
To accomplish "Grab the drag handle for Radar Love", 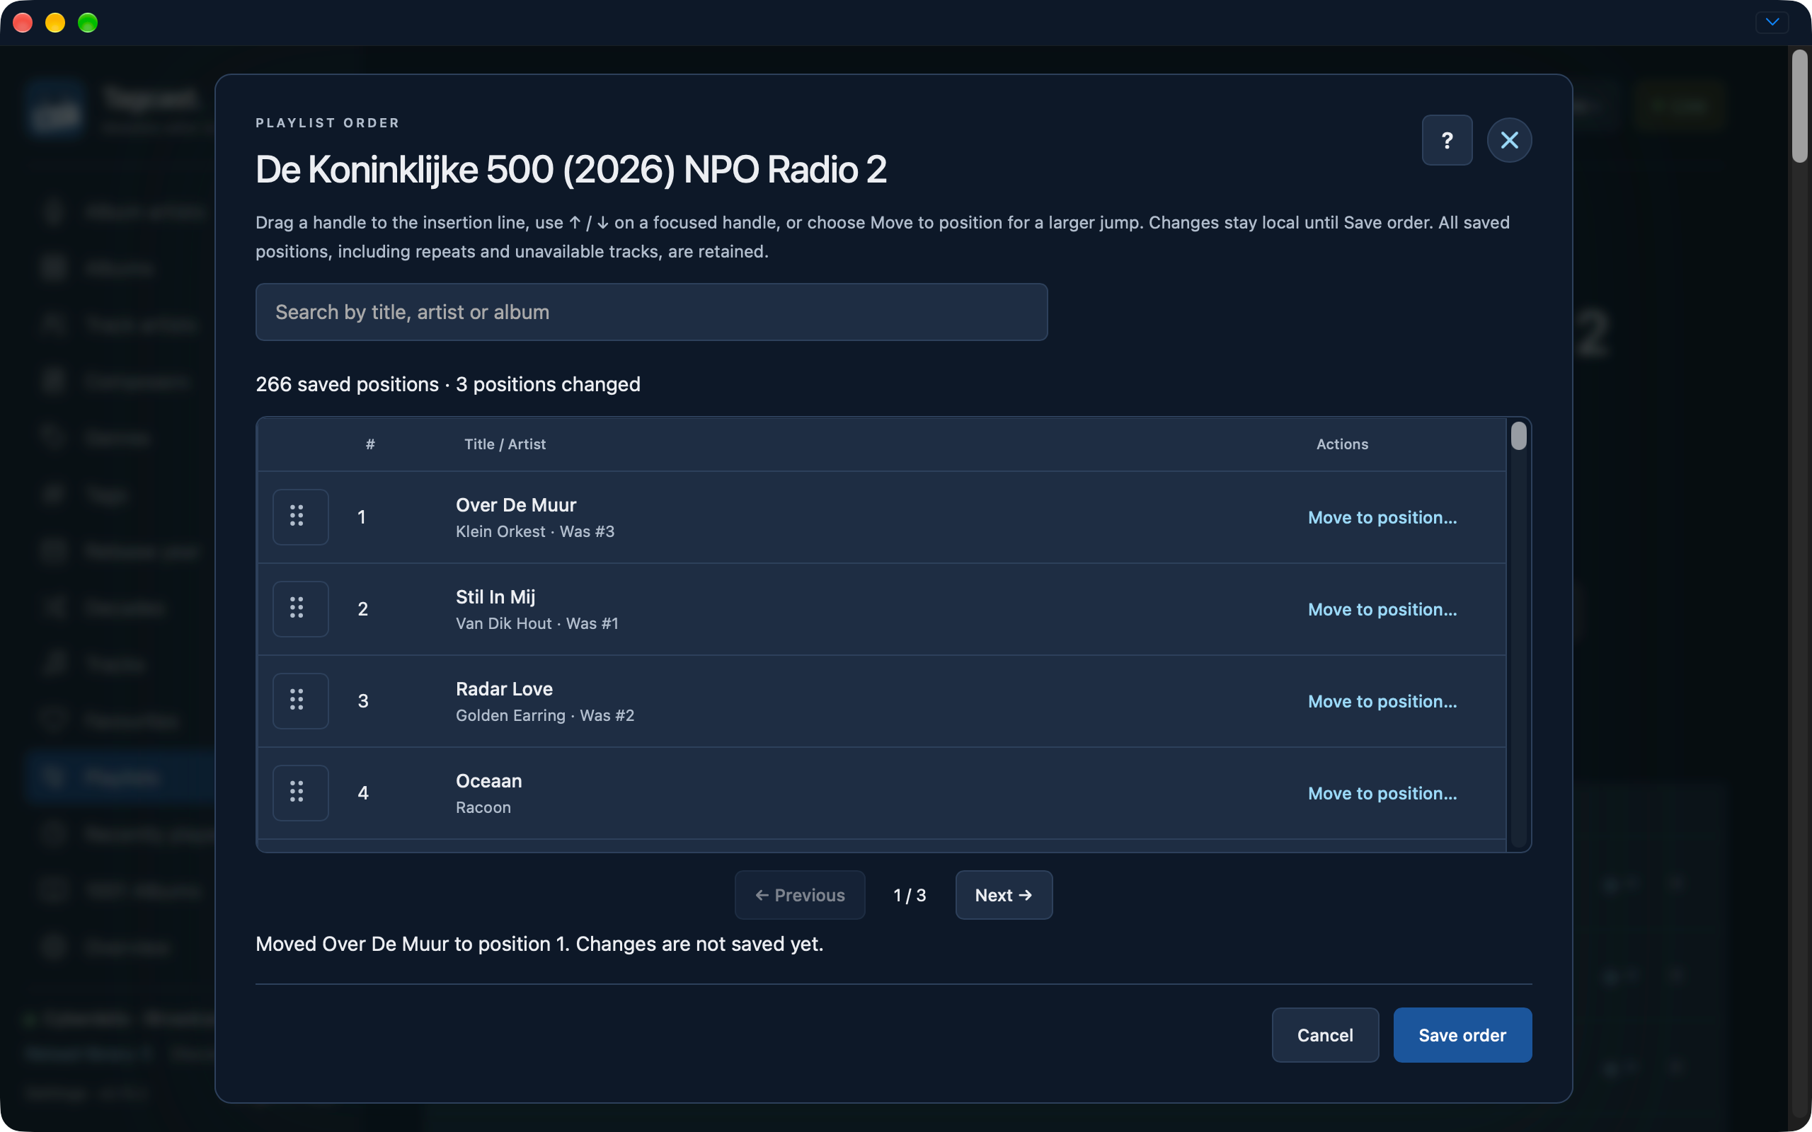I will click(300, 700).
